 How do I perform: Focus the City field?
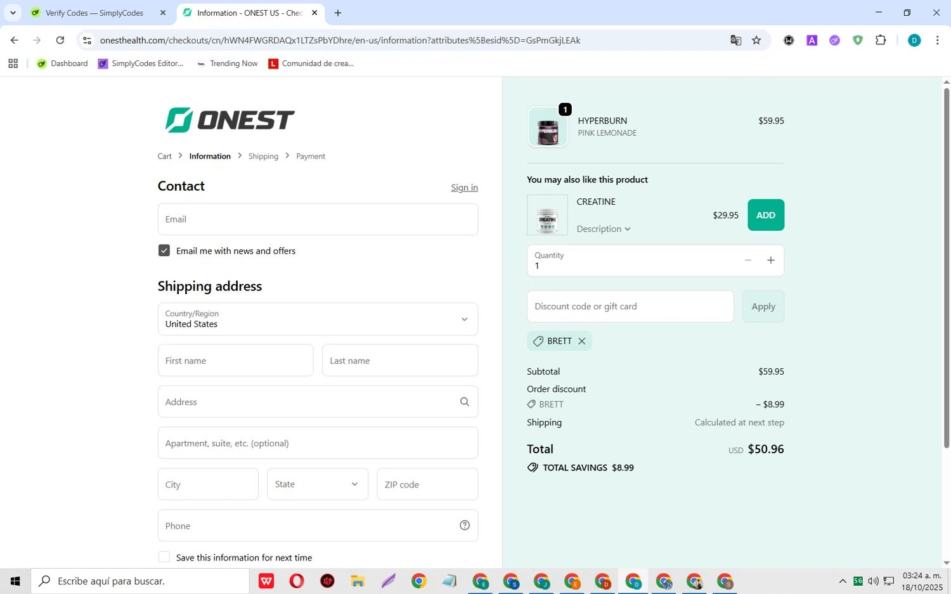coord(208,484)
